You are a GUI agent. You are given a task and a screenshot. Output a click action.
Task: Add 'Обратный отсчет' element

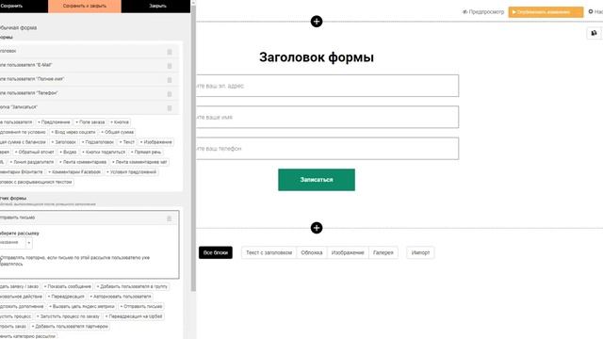[x=35, y=152]
